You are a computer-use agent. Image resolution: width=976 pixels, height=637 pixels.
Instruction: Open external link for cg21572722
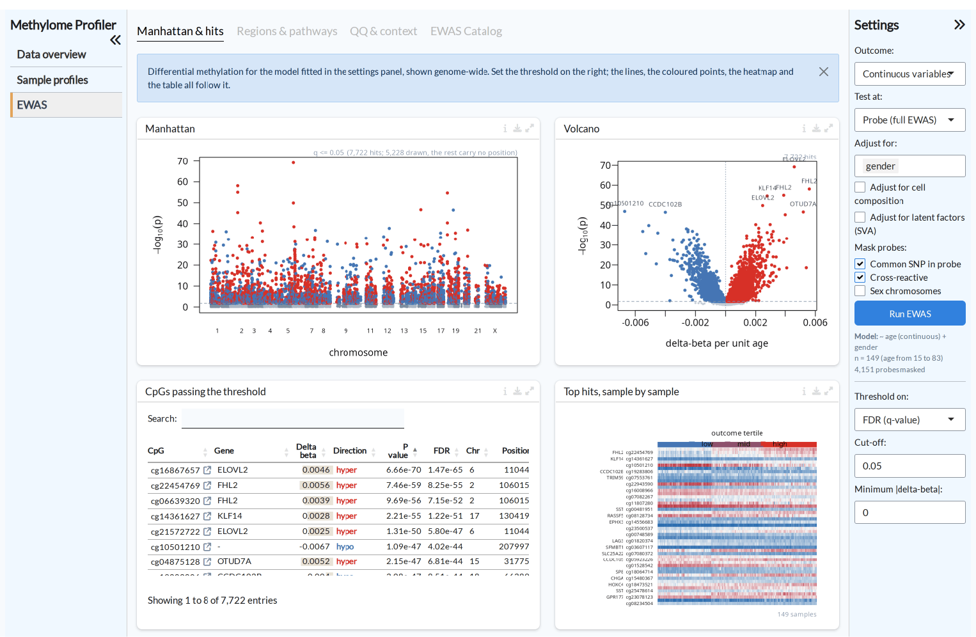coord(207,532)
